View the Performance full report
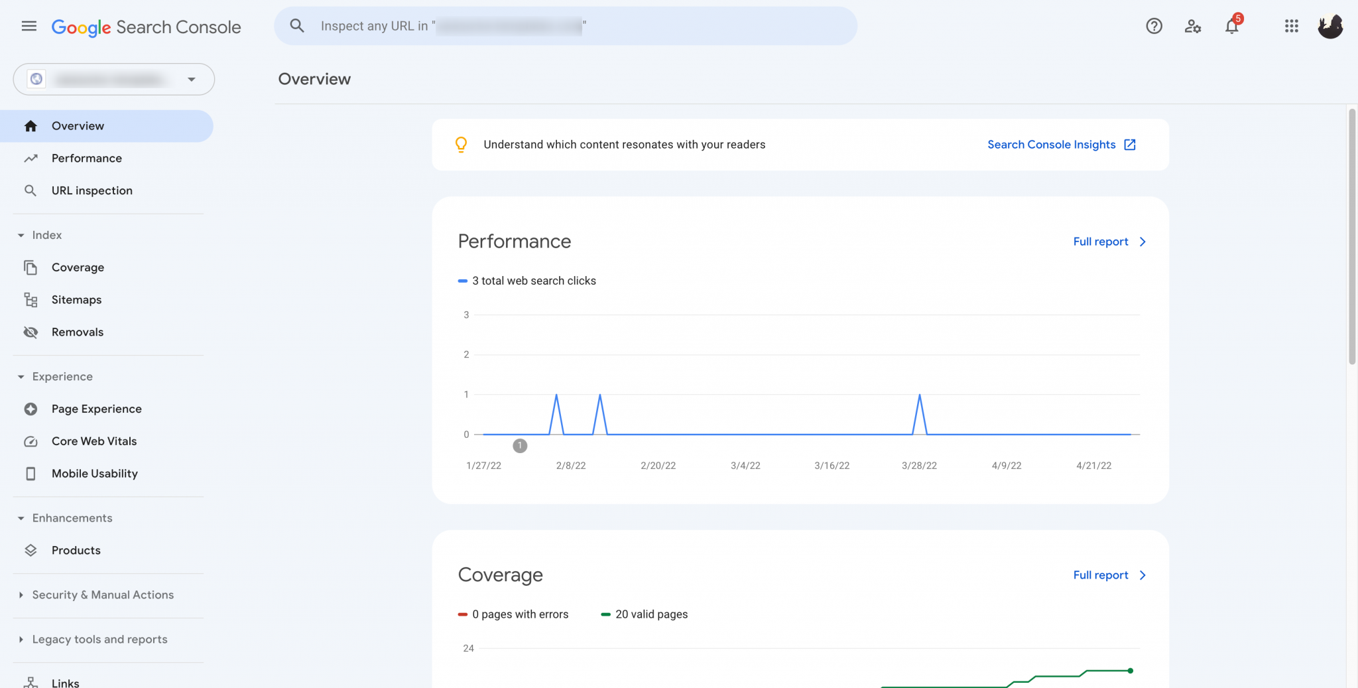The width and height of the screenshot is (1358, 688). pyautogui.click(x=1101, y=241)
